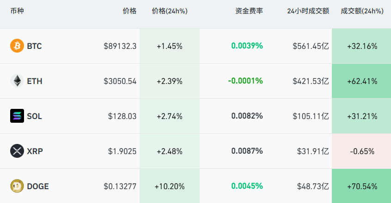Click ETH price $3050.54
Screen dimensions: 391x203
point(120,81)
